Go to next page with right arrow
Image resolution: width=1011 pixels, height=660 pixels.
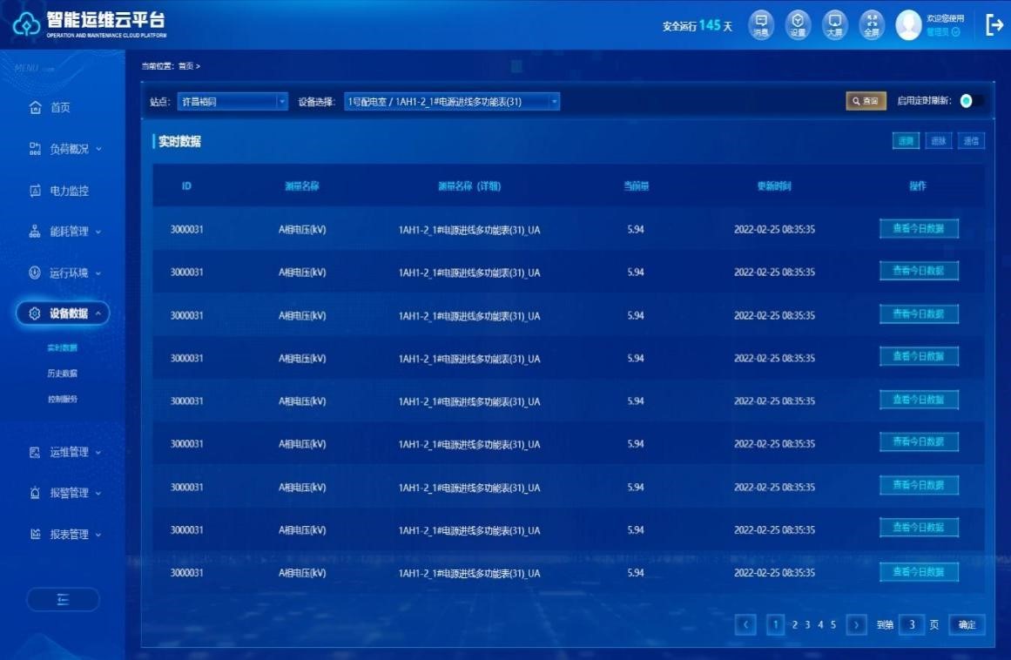(856, 624)
